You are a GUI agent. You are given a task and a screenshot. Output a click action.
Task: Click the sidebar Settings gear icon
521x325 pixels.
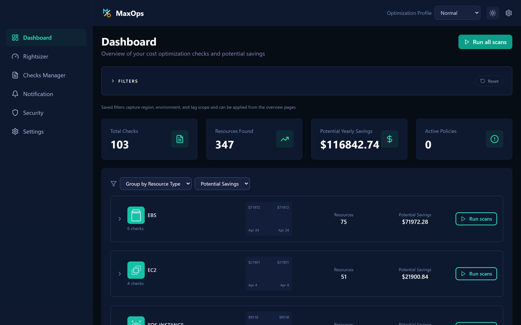pyautogui.click(x=15, y=132)
